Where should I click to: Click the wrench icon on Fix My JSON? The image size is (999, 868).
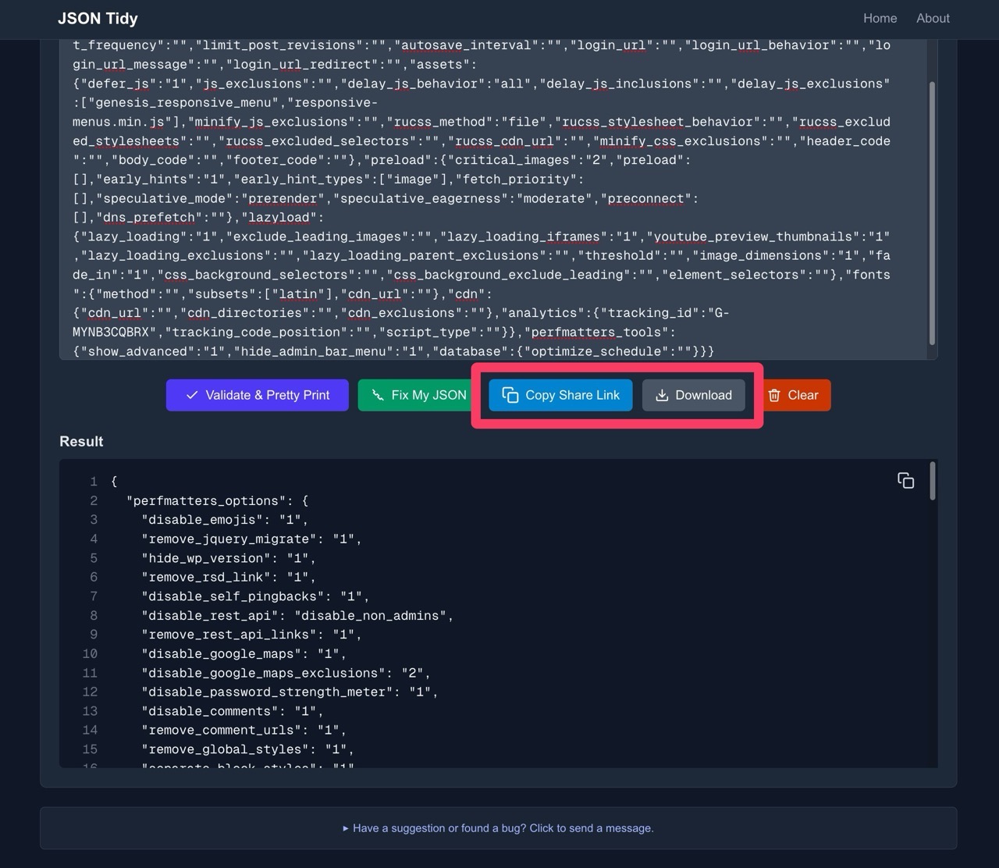378,395
